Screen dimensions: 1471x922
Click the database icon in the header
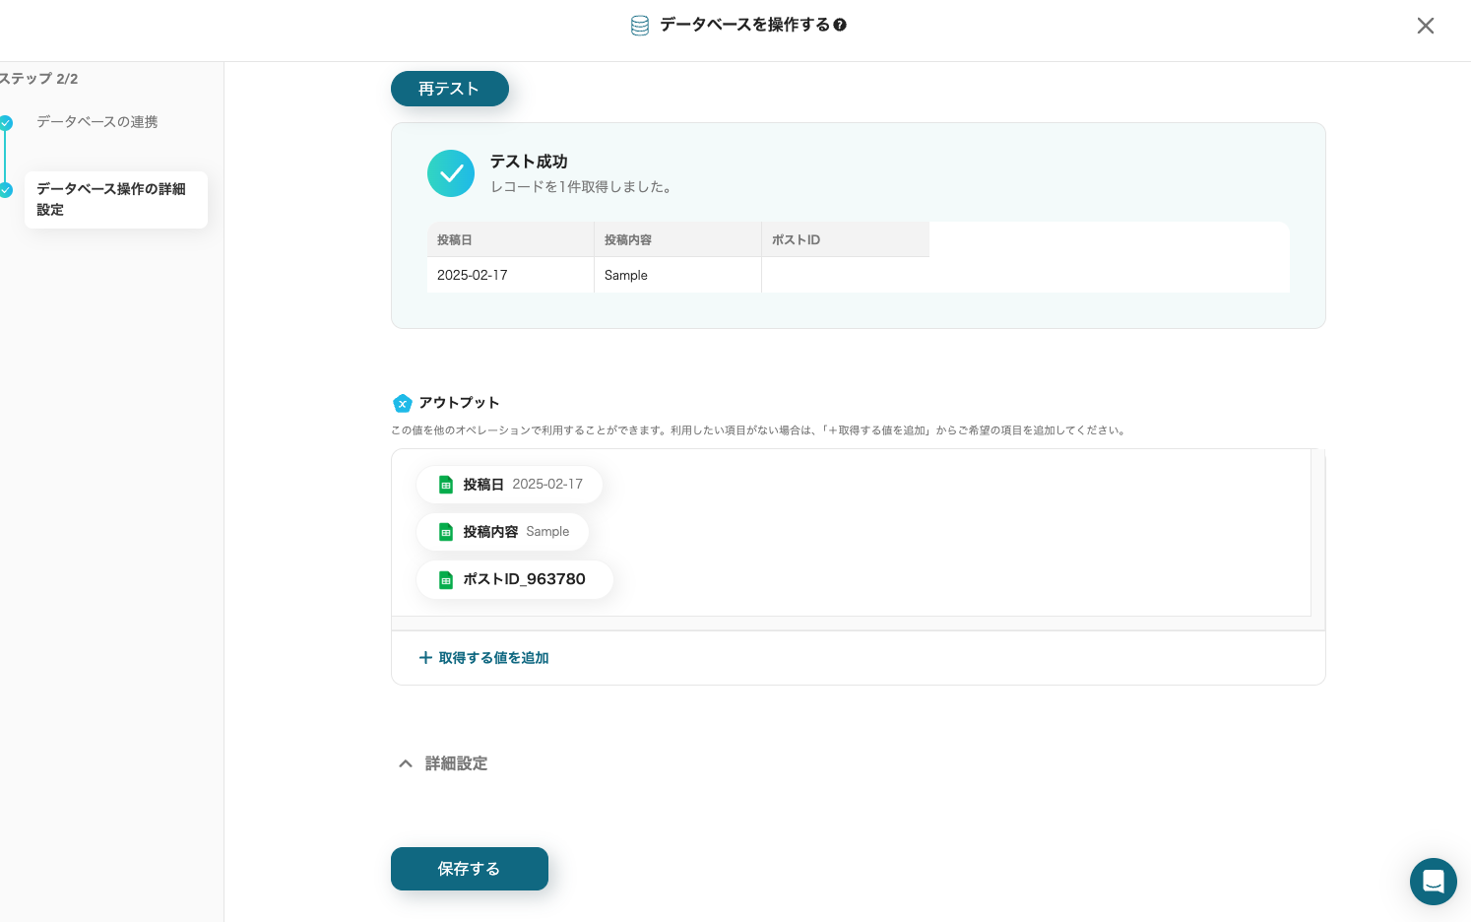(x=640, y=26)
